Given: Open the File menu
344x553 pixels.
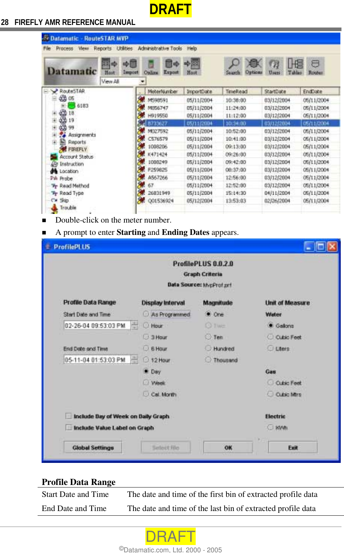Looking at the screenshot, I should click(47, 48).
